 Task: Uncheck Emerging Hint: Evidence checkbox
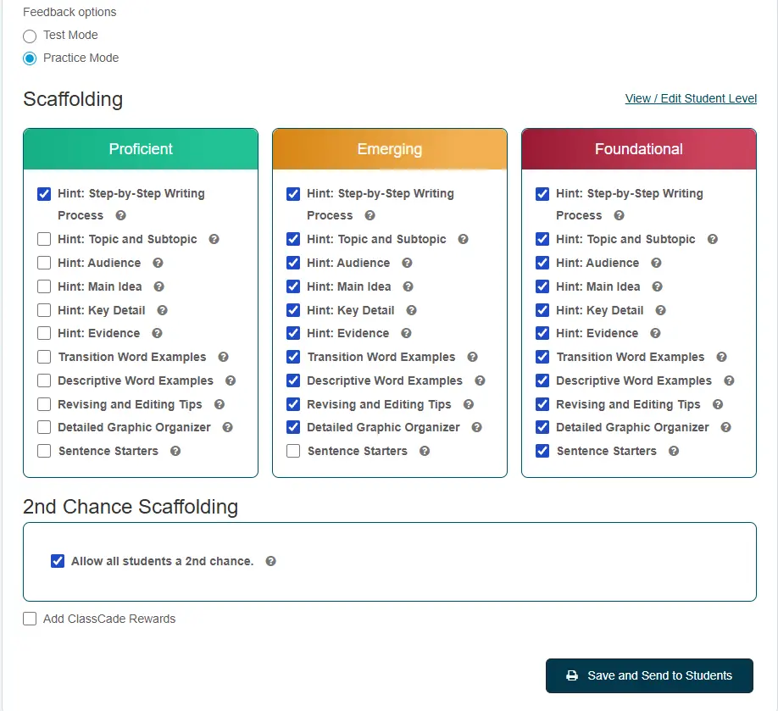[x=293, y=333]
